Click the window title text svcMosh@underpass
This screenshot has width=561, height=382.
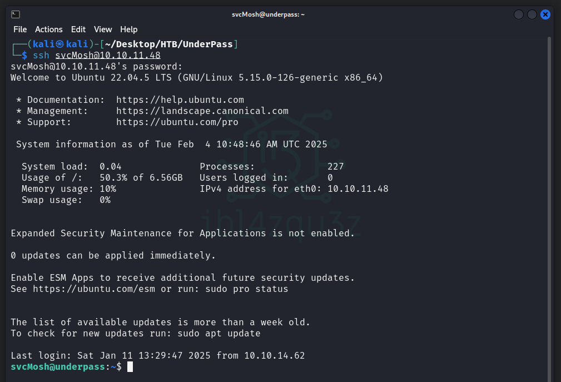[x=268, y=14]
